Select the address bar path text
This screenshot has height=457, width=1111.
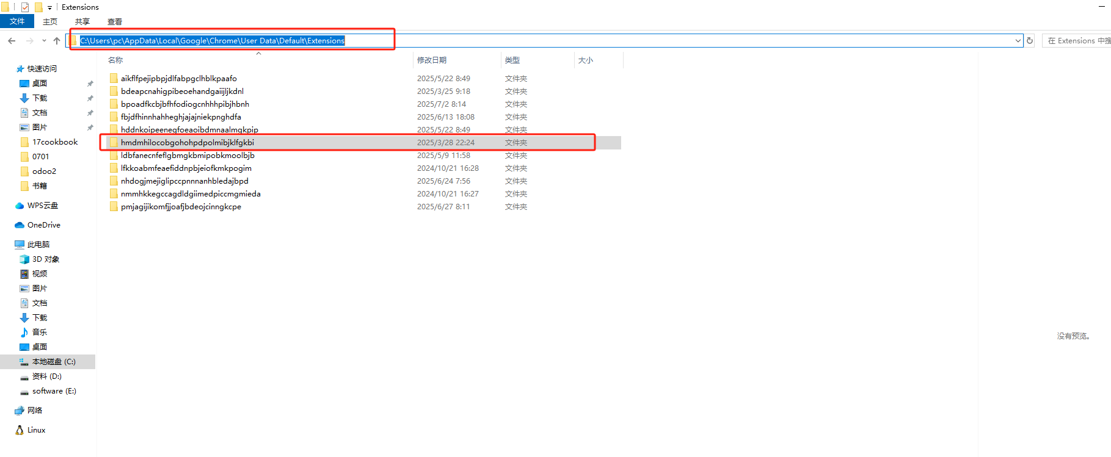[x=213, y=41]
